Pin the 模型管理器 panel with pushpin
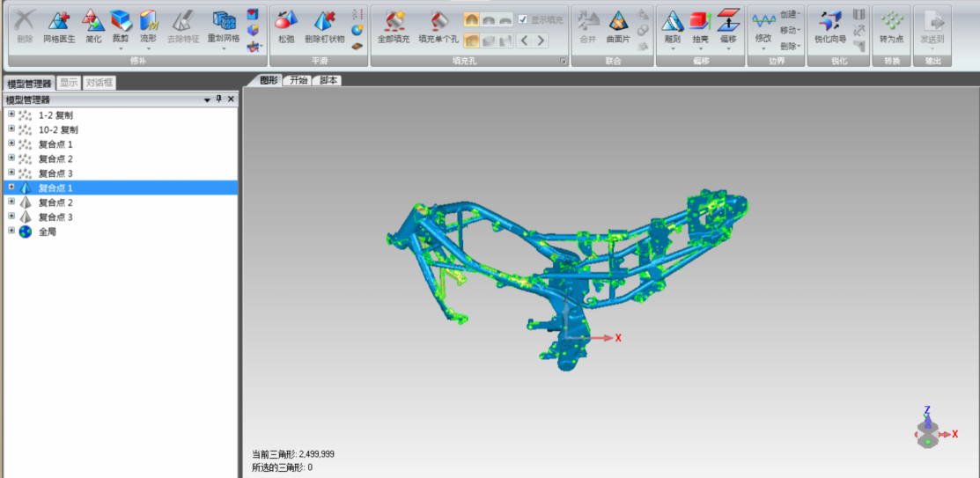This screenshot has height=478, width=980. [x=219, y=99]
